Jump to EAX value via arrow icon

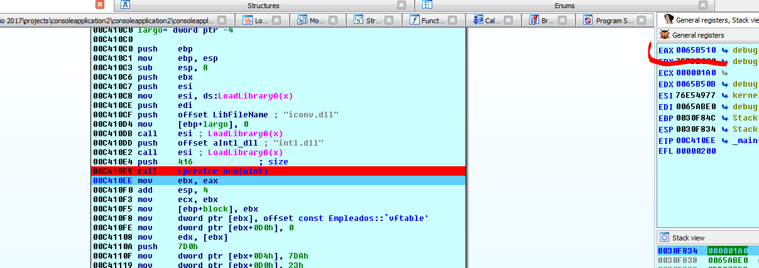tap(724, 50)
